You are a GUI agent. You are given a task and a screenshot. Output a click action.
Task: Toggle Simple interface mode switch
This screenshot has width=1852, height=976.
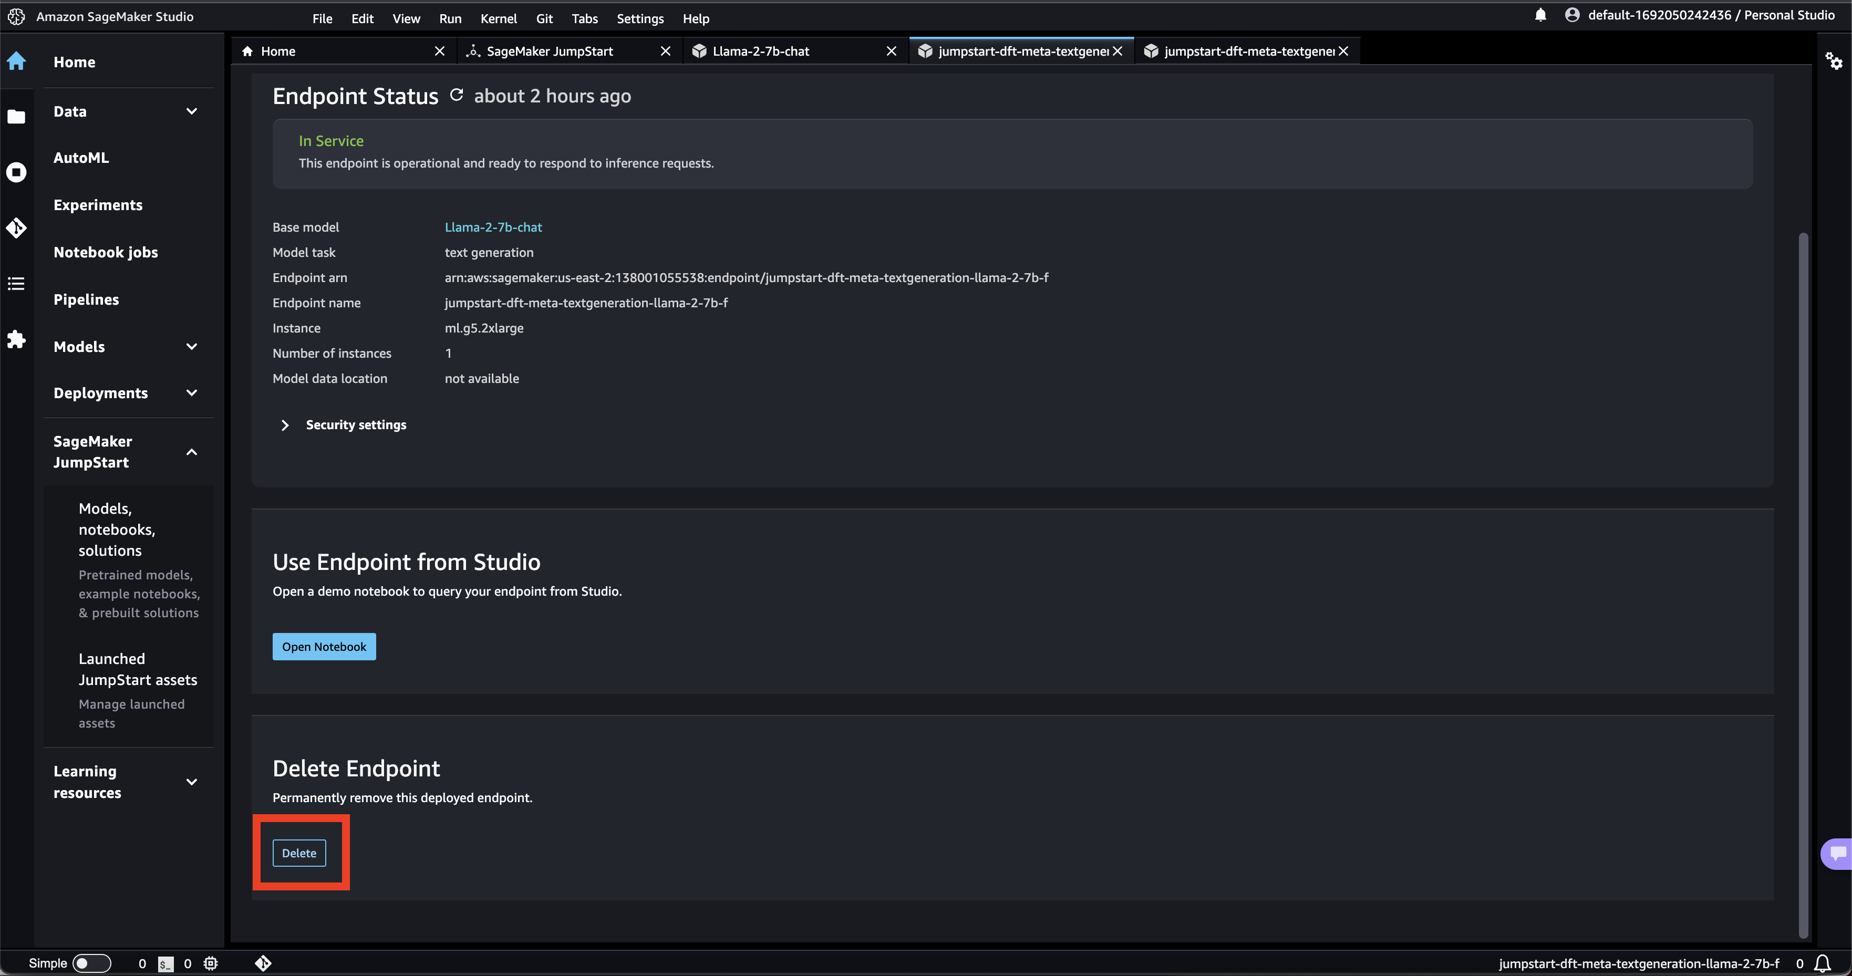tap(91, 963)
